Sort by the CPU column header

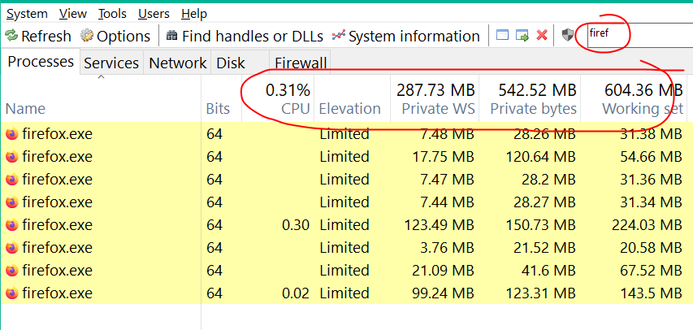point(296,109)
